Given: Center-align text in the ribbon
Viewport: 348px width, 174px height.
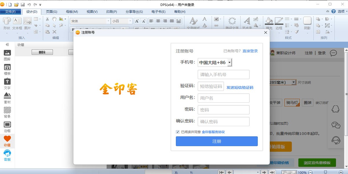Looking at the screenshot, I should click(158, 21).
